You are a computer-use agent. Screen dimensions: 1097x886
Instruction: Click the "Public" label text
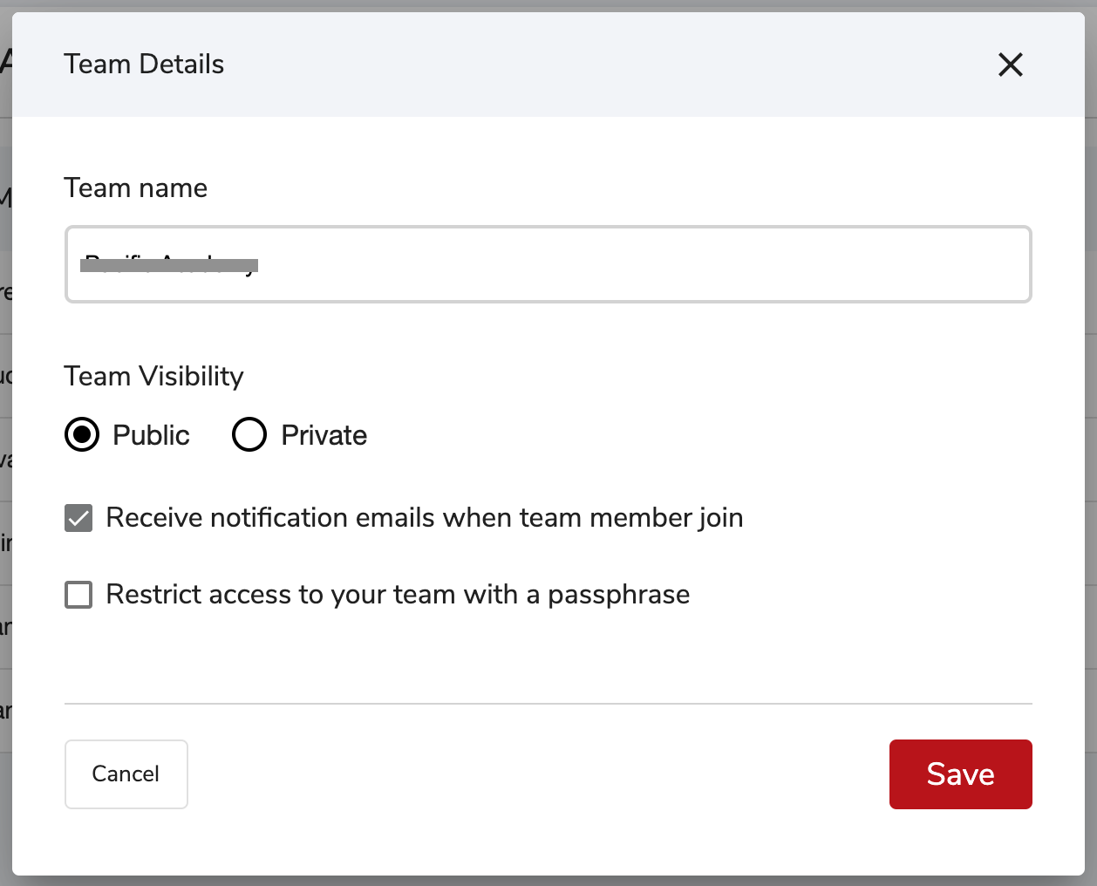point(151,435)
